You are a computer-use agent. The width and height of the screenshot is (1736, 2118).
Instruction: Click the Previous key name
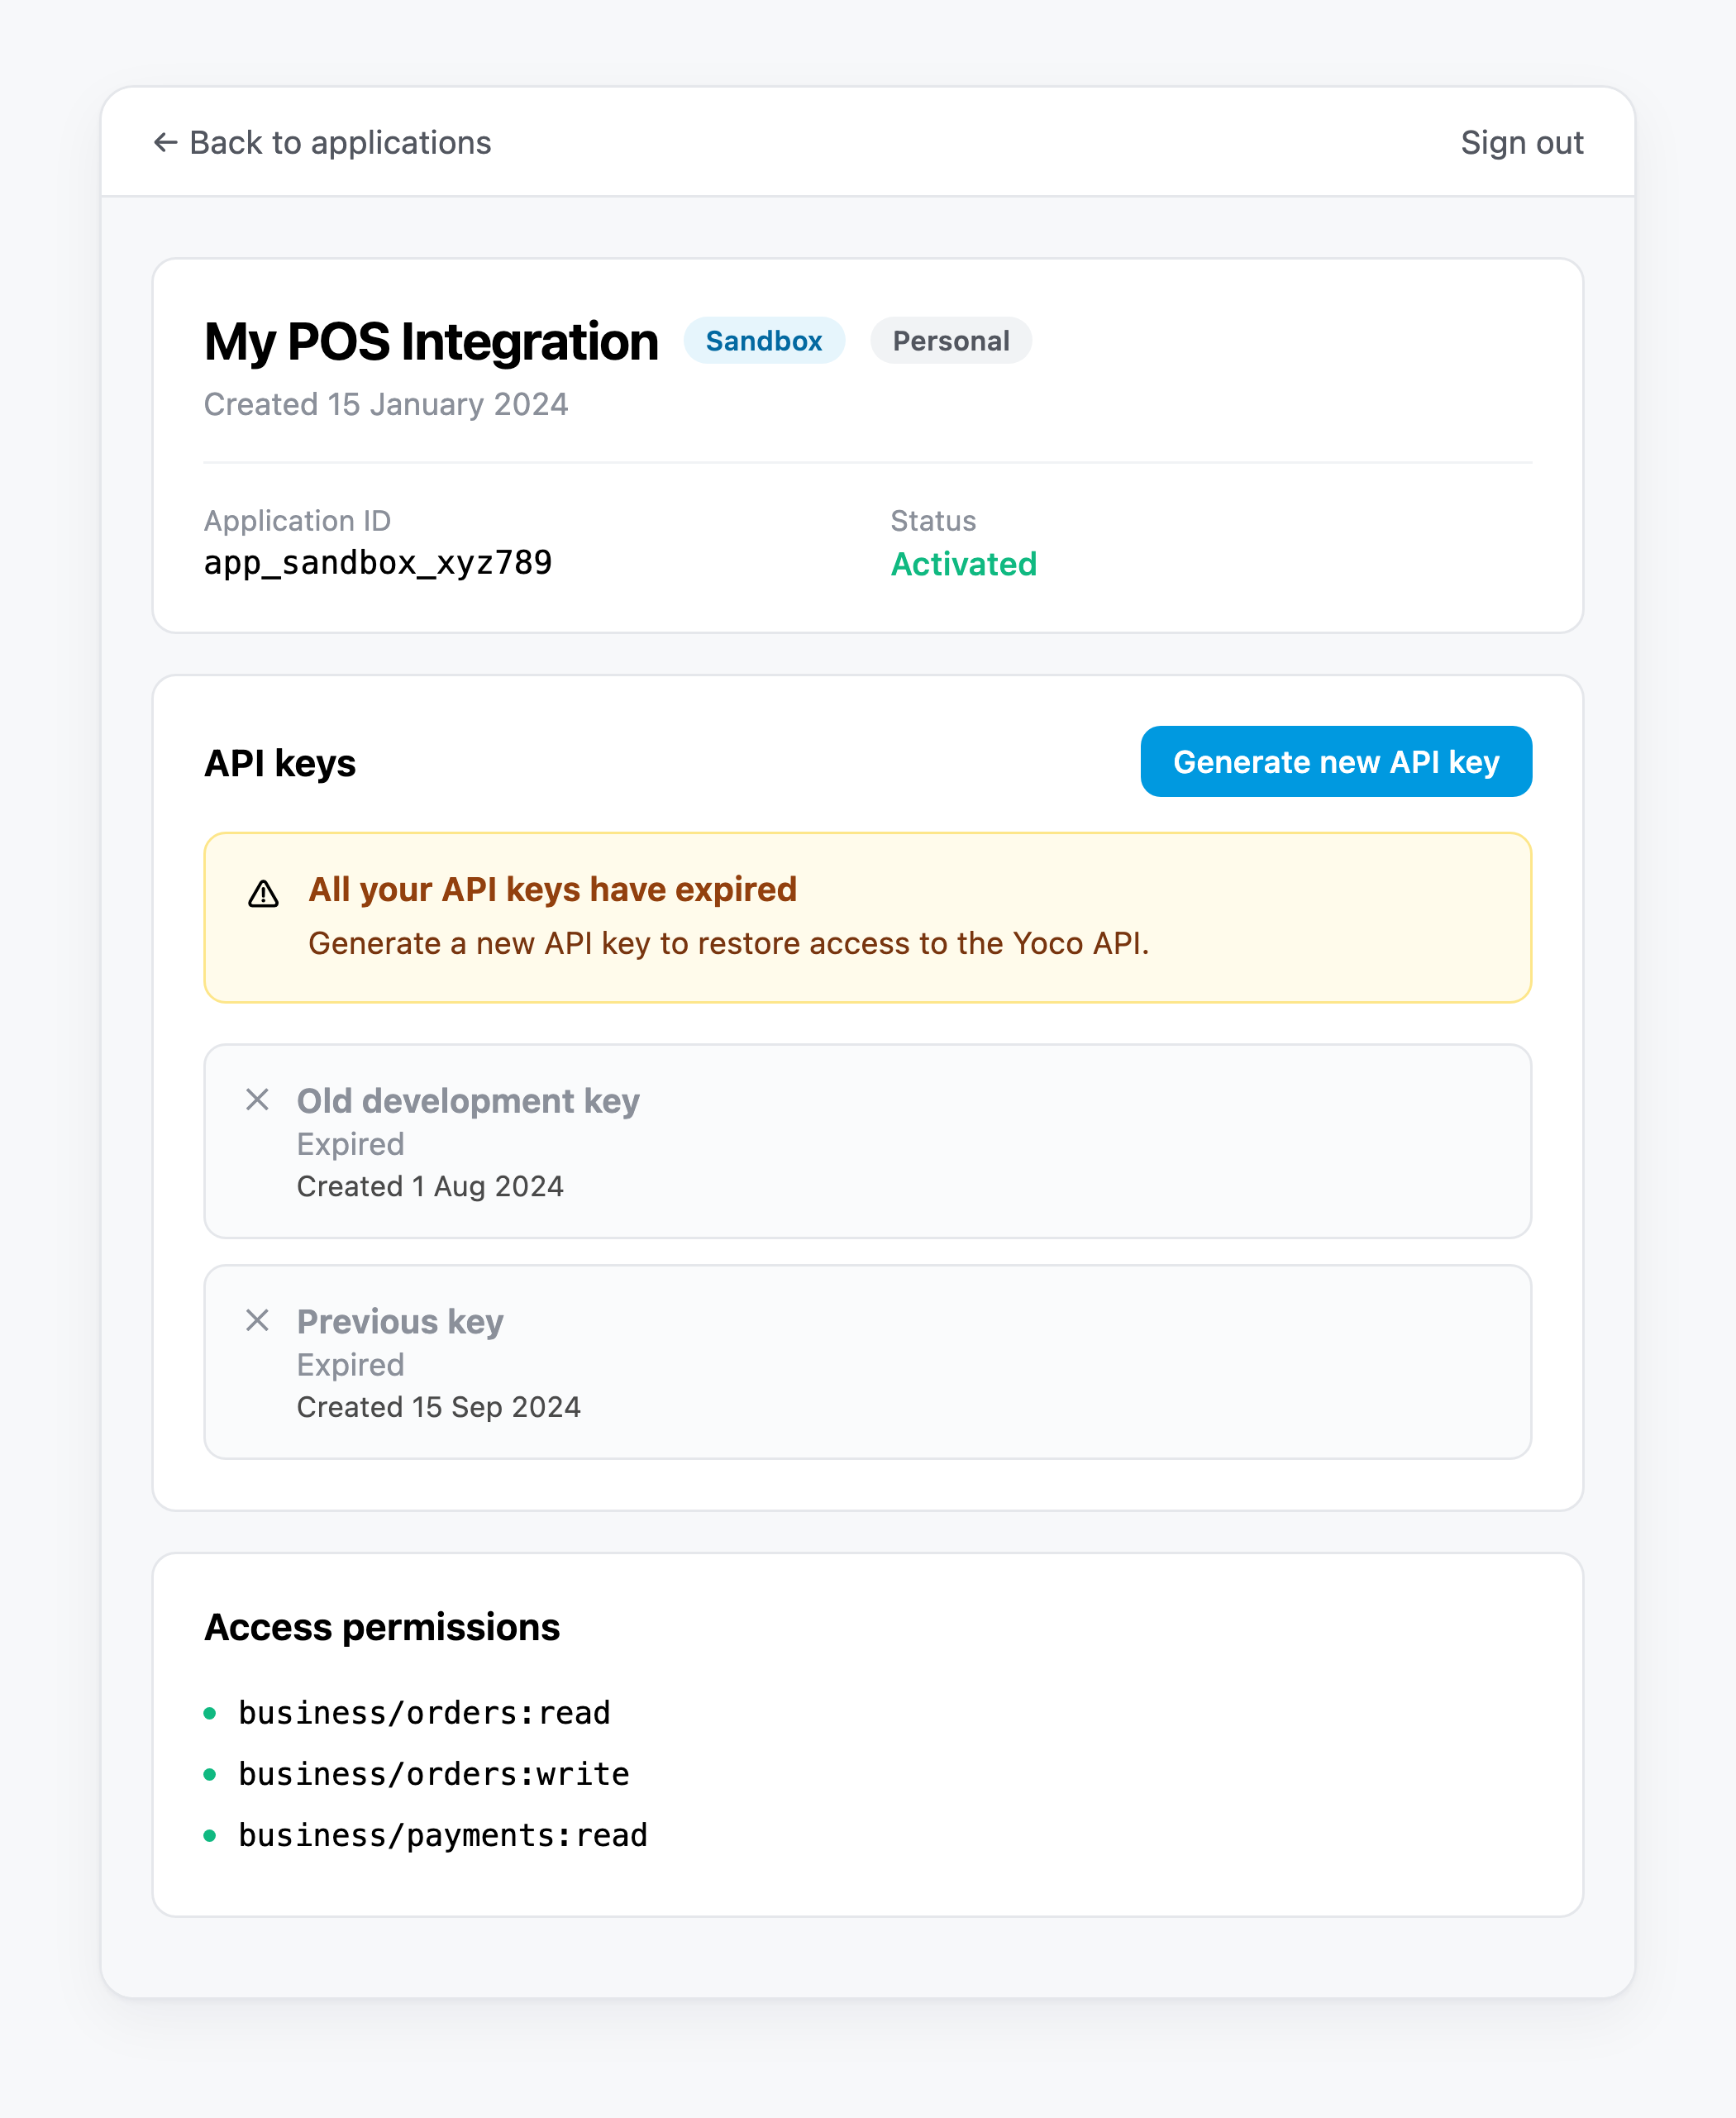pos(400,1322)
